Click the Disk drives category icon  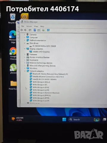pos(28,43)
